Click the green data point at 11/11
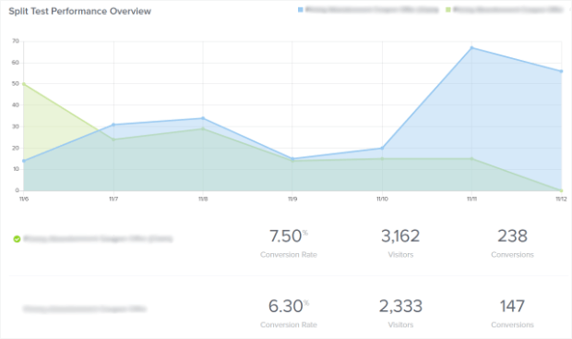 [471, 159]
